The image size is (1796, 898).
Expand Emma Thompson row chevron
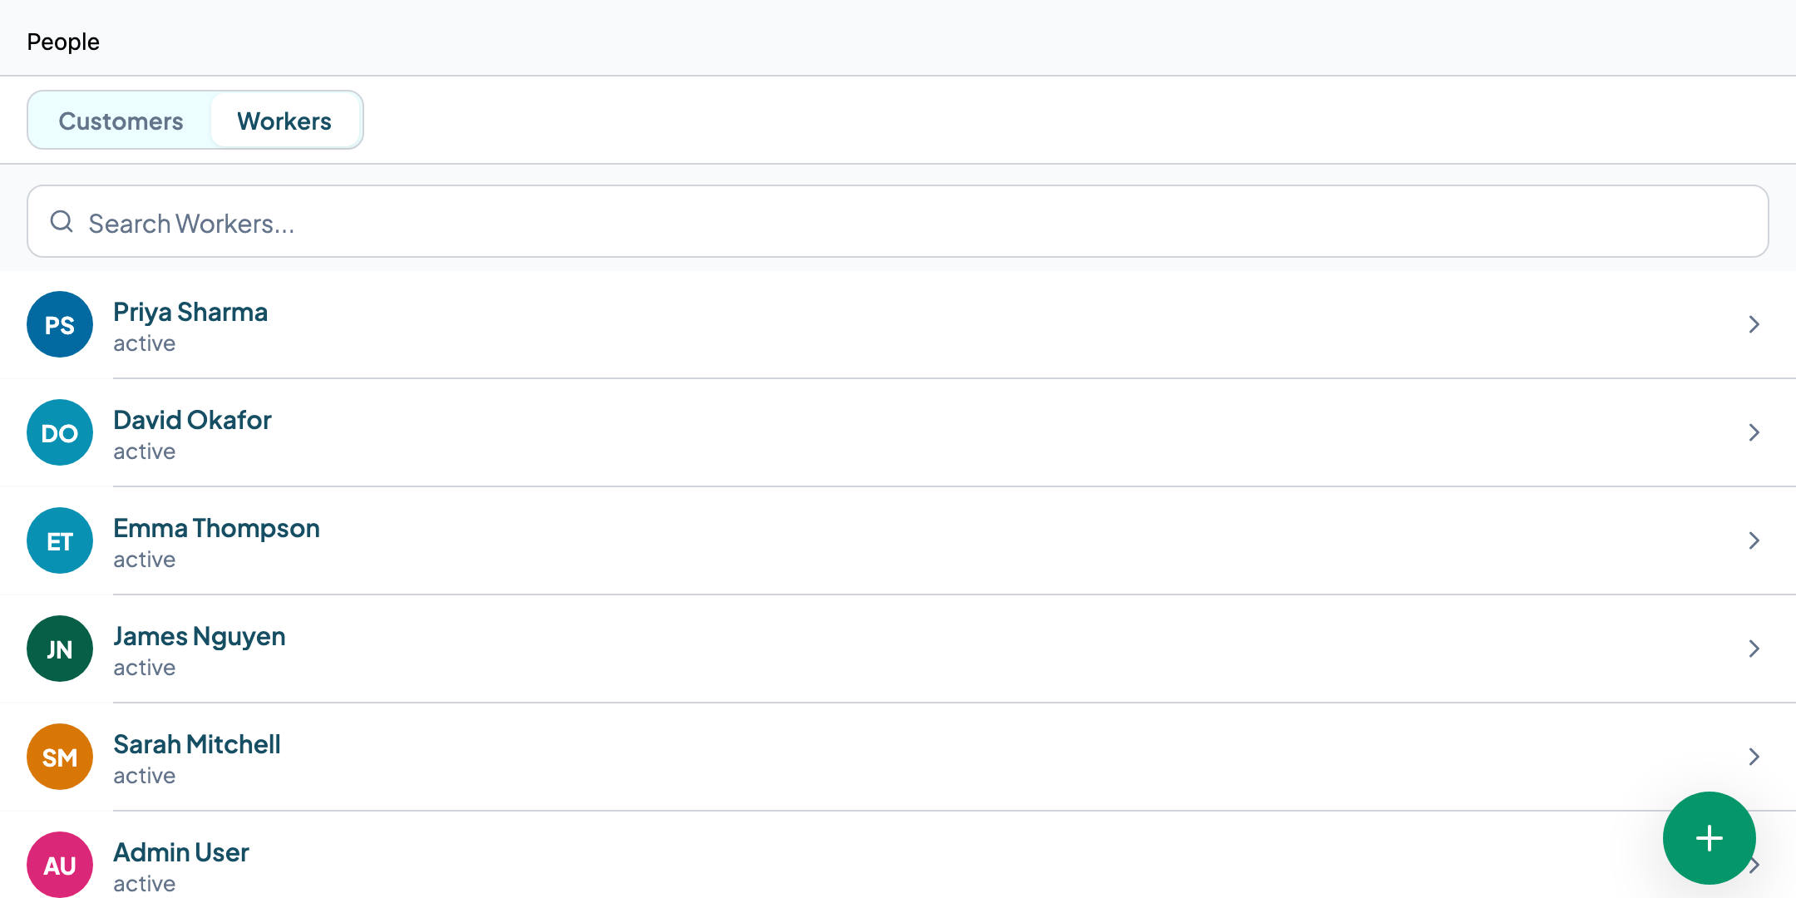tap(1754, 540)
